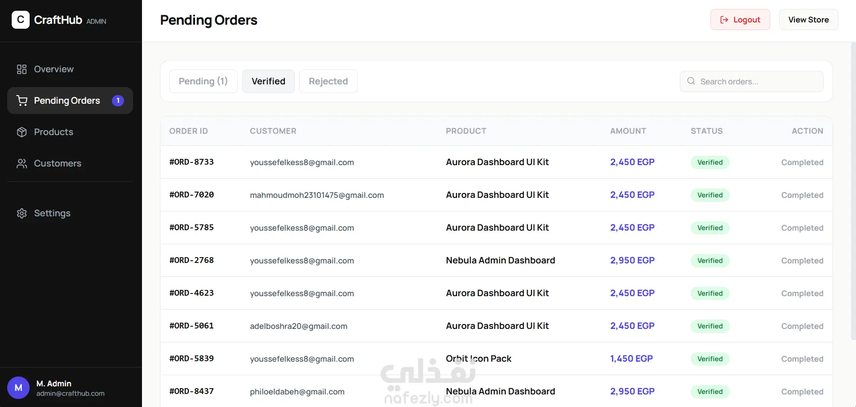Screen dimensions: 856x407
Task: Click the CraftHub logo icon
Action: 21,20
